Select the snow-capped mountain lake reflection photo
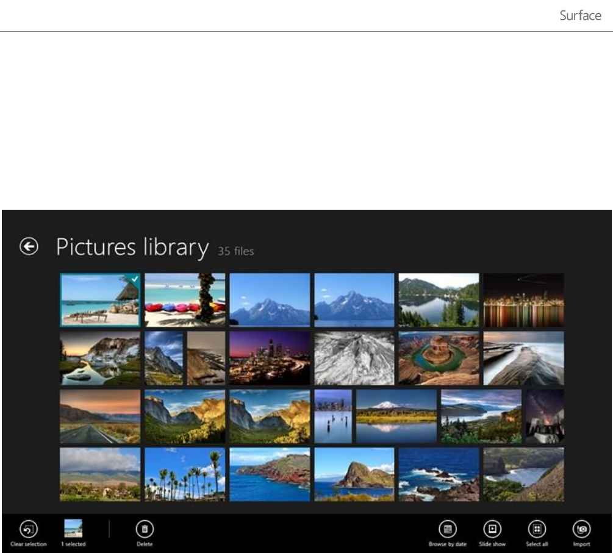613x553 pixels. (x=396, y=416)
